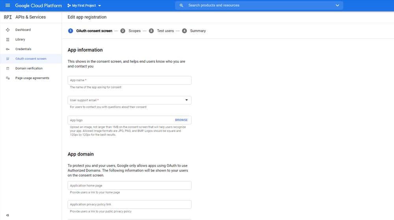This screenshot has height=220, width=394.
Task: Click step 4 circle icon
Action: (x=184, y=31)
